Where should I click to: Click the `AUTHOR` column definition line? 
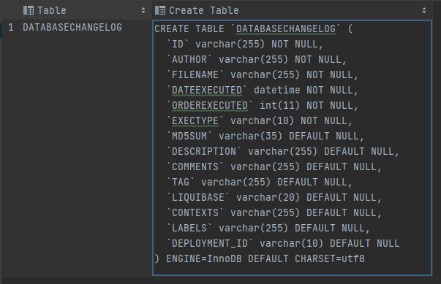click(256, 59)
